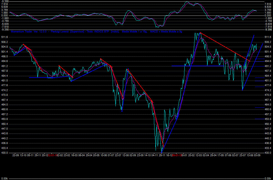Click the 12-03 date label
Screen dimensions: 273x180
coord(198,155)
